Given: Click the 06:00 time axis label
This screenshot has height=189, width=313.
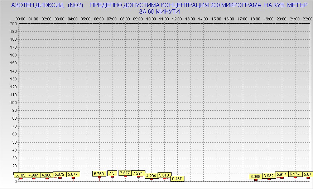Looking at the screenshot, I should [98, 19].
